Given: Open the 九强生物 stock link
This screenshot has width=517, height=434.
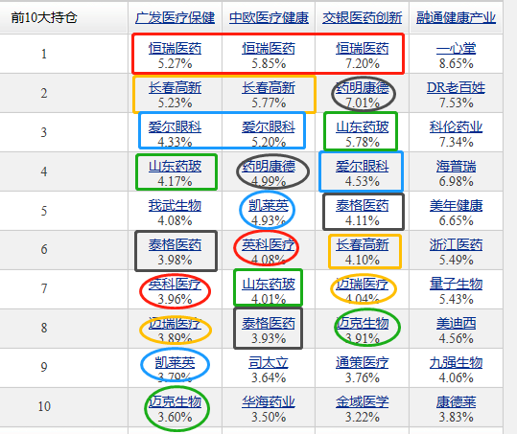Looking at the screenshot, I should click(456, 362).
